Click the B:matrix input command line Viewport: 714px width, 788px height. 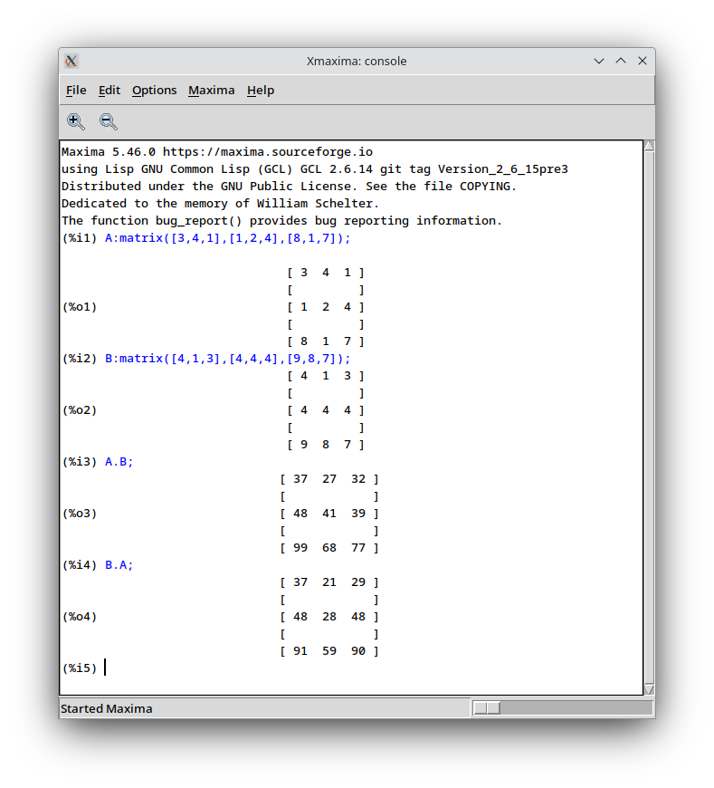click(227, 359)
